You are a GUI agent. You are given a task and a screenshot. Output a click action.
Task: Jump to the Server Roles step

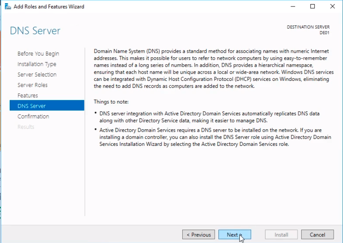[32, 85]
